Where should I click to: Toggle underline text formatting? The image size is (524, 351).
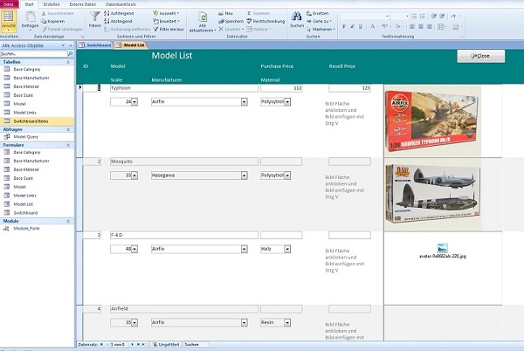point(361,26)
